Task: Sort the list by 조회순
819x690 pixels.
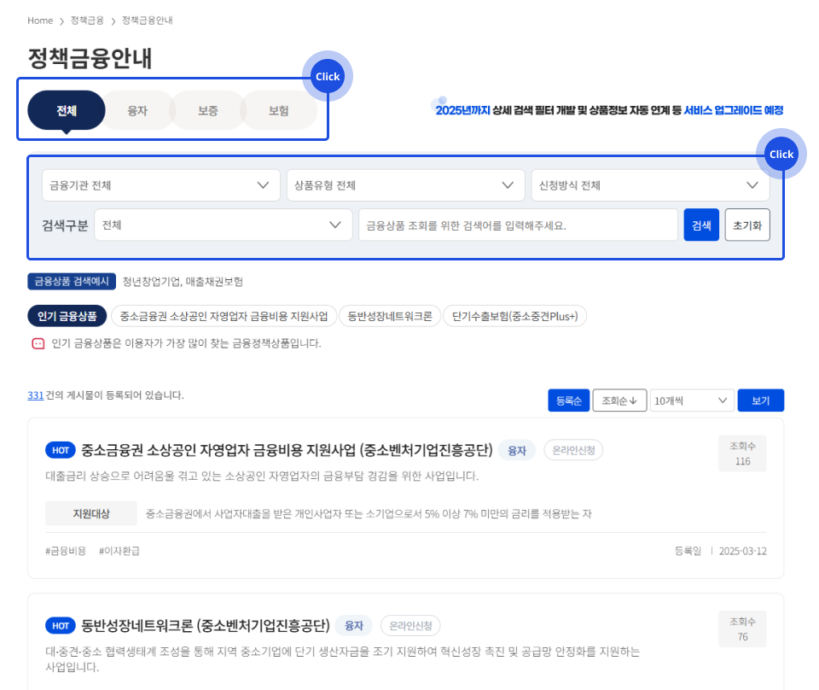Action: pyautogui.click(x=619, y=401)
